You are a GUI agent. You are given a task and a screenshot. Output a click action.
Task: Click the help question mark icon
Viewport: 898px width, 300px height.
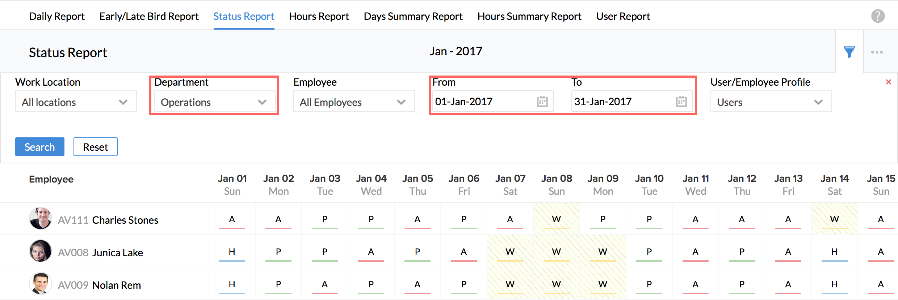tap(878, 16)
